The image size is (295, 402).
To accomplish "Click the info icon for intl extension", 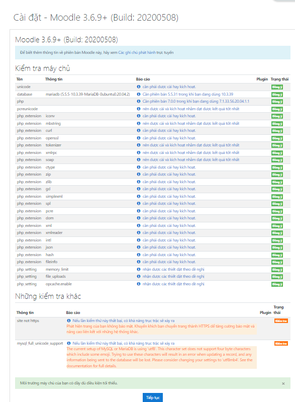I will coord(139,240).
